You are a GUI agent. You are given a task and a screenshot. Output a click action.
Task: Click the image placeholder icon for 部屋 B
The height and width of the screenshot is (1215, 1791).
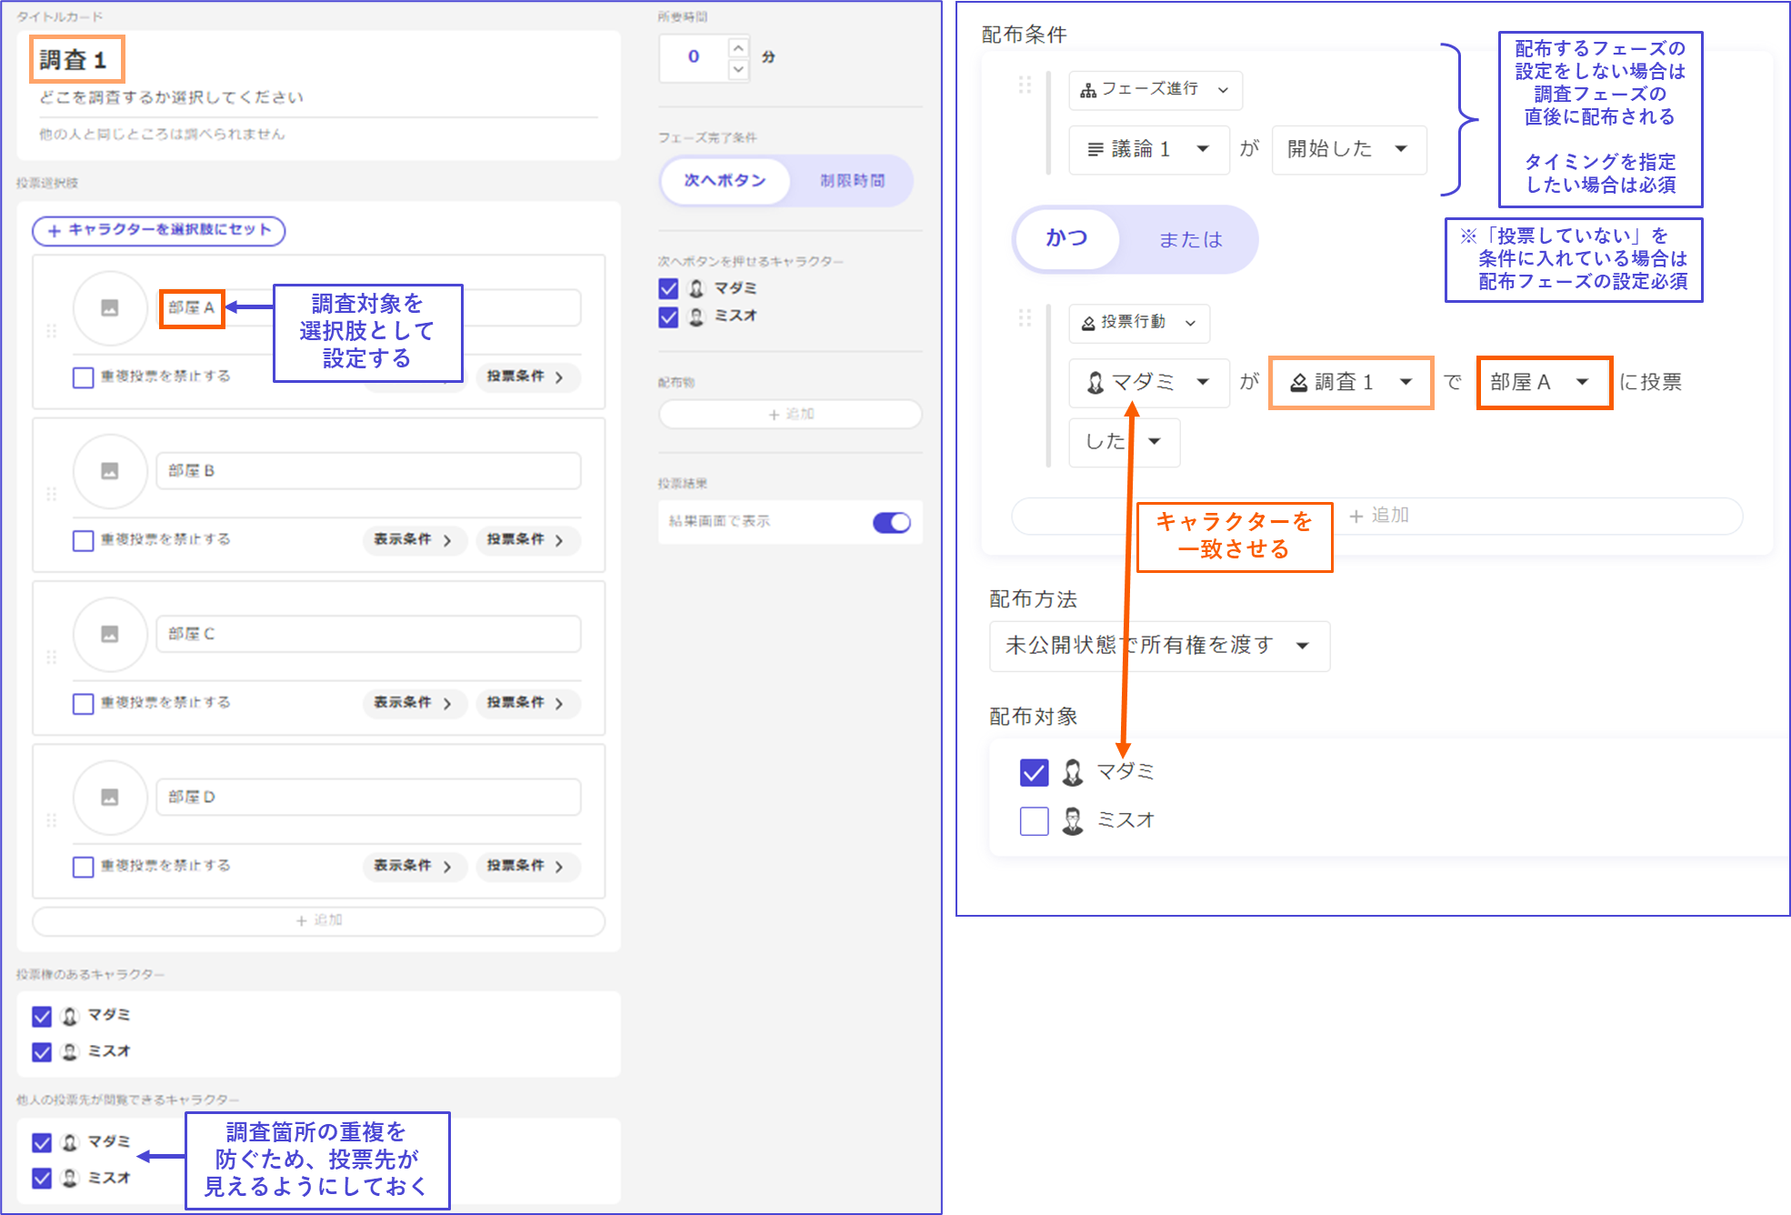click(x=110, y=471)
